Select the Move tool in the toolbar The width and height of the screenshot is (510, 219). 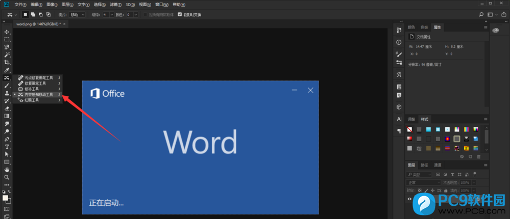(x=7, y=32)
